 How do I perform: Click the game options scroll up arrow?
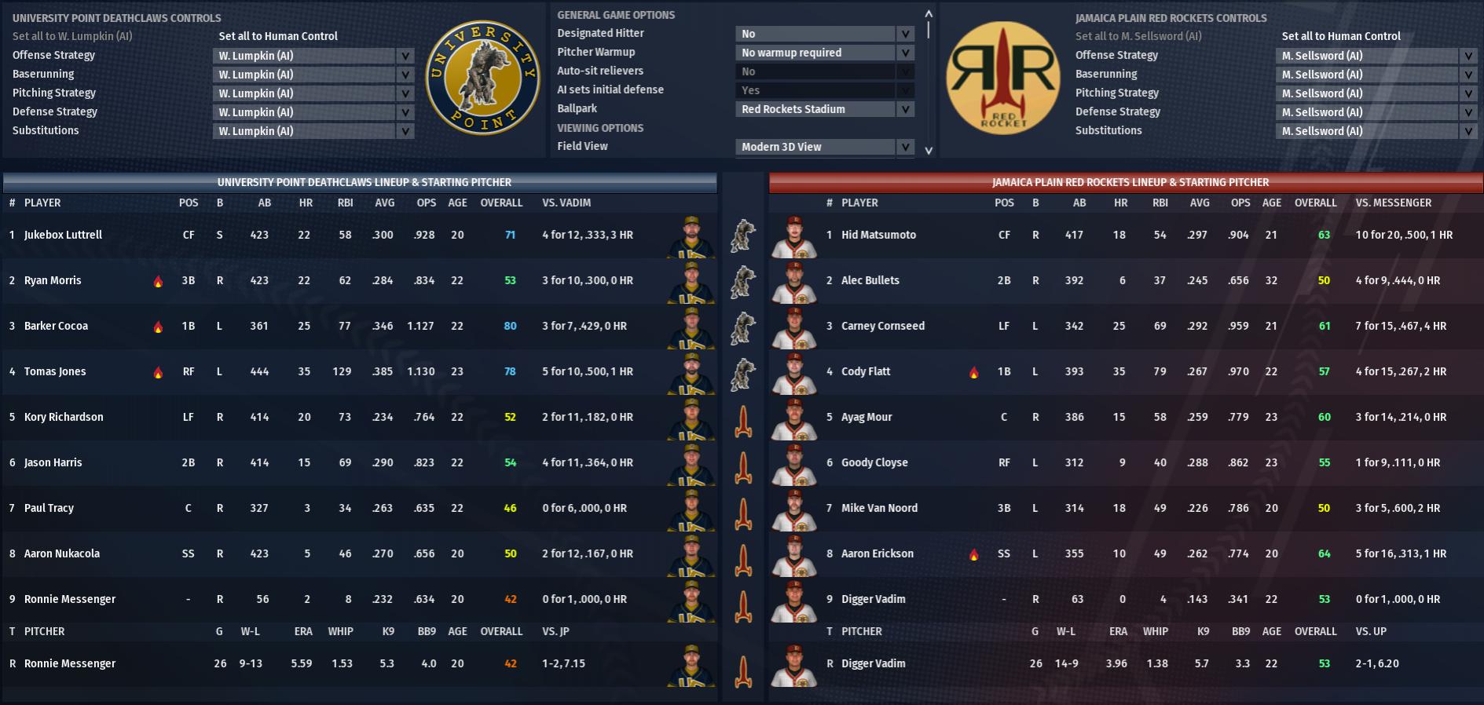point(929,13)
